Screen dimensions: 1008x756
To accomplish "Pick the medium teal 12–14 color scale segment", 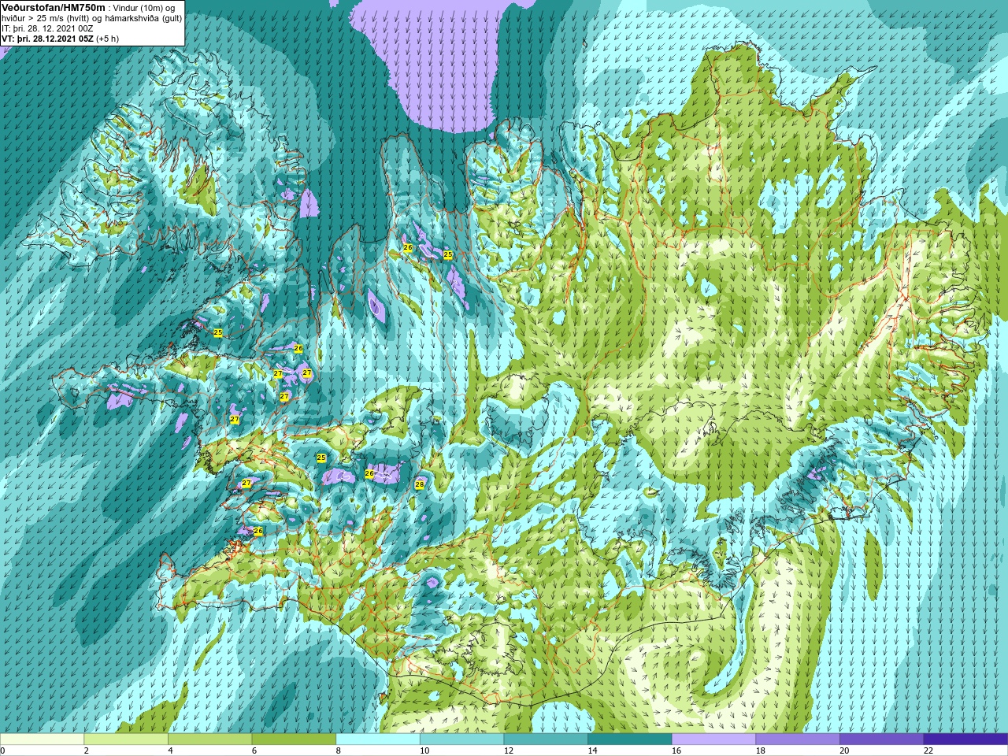I will click(x=546, y=739).
